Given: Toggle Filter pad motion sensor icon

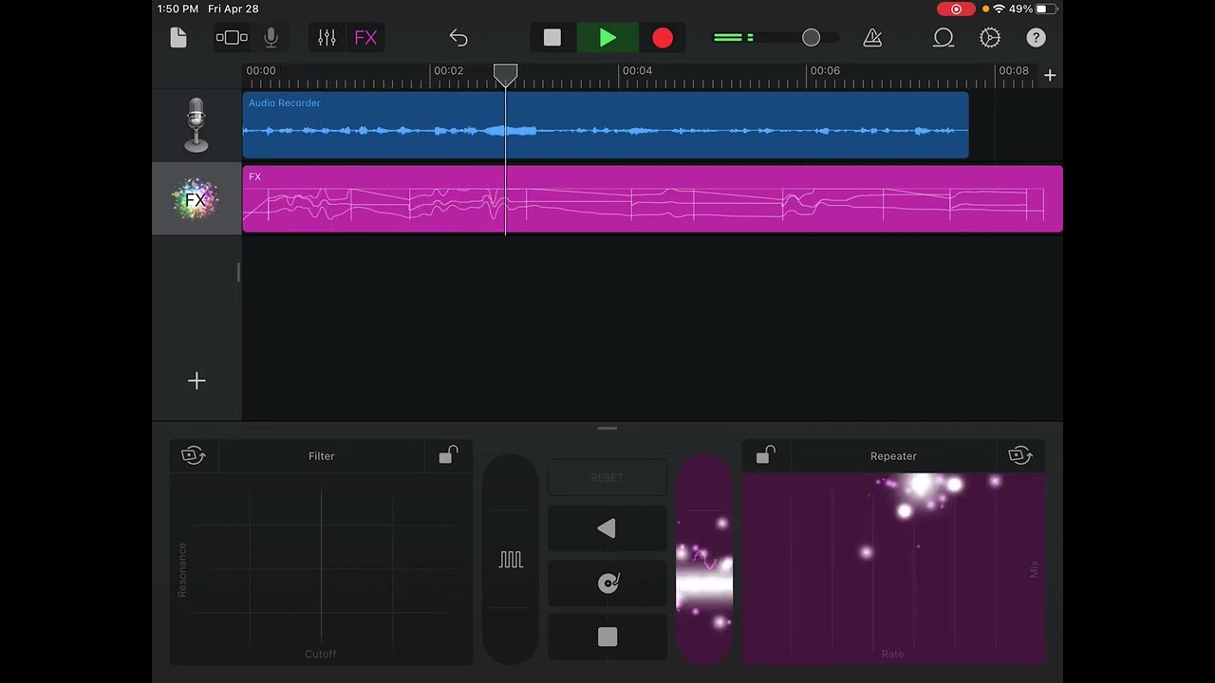Looking at the screenshot, I should [193, 455].
